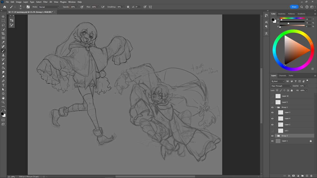Select the Hand tool

3,98
